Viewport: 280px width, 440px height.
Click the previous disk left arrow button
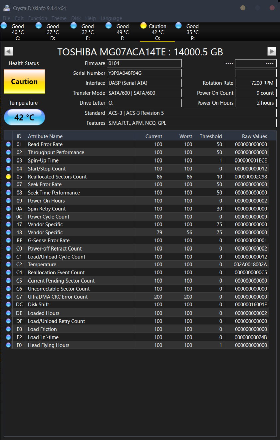click(9, 51)
